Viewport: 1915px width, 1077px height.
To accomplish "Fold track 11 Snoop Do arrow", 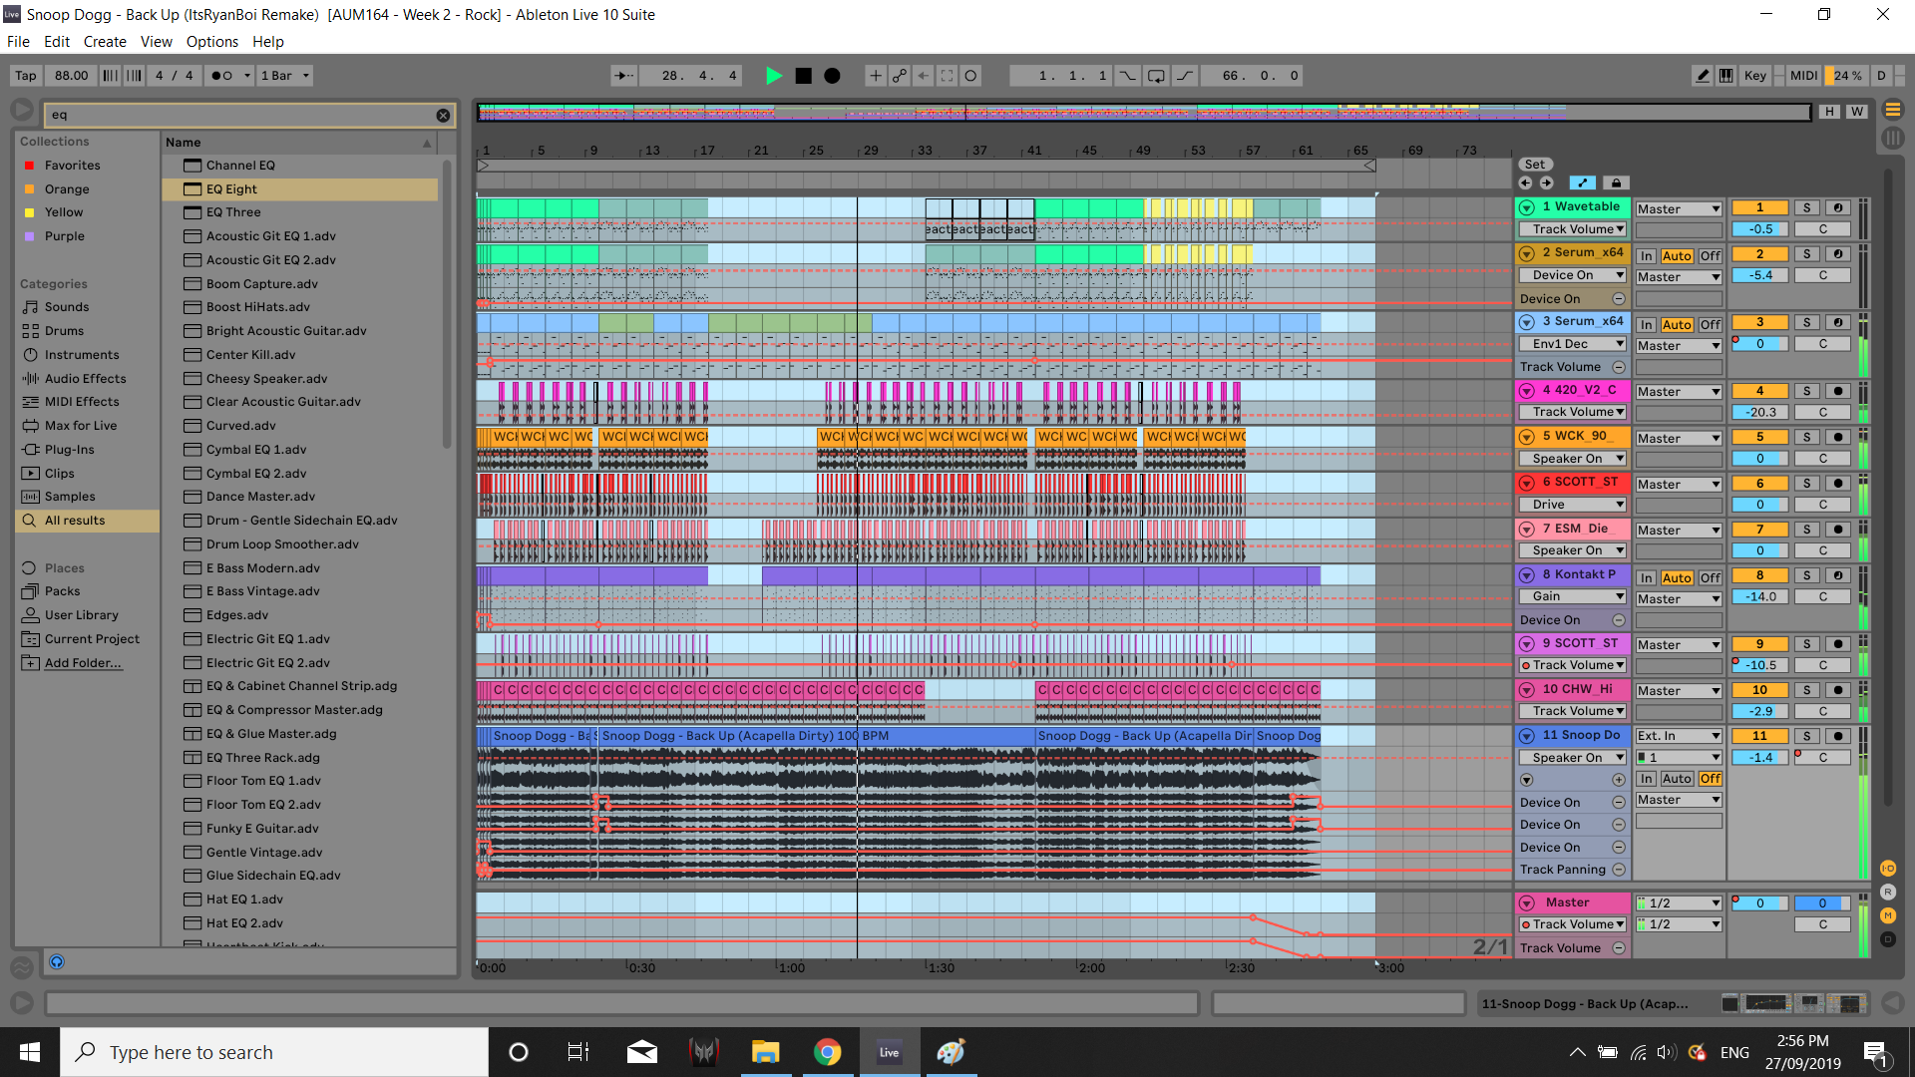I will coord(1527,736).
